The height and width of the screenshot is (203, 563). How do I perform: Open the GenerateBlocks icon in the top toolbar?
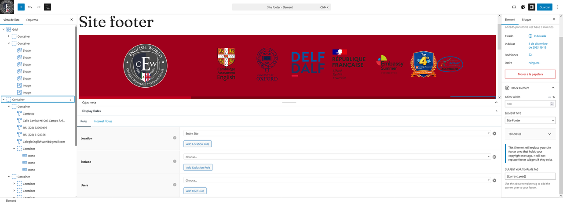[523, 7]
